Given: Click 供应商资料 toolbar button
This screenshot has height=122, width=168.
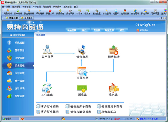Looking at the screenshot, I should pyautogui.click(x=29, y=12).
